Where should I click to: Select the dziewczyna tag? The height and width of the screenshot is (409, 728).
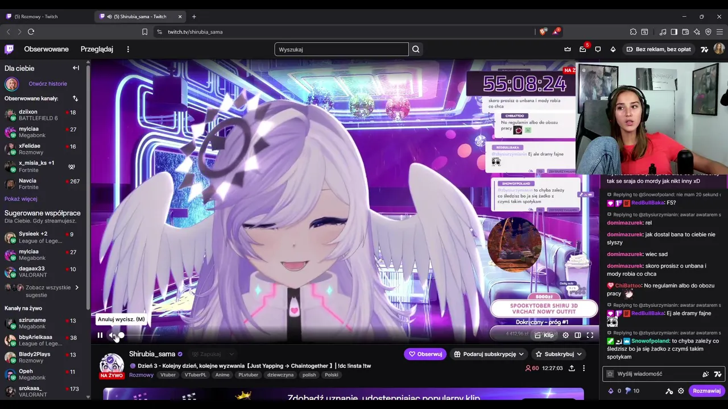(280, 375)
